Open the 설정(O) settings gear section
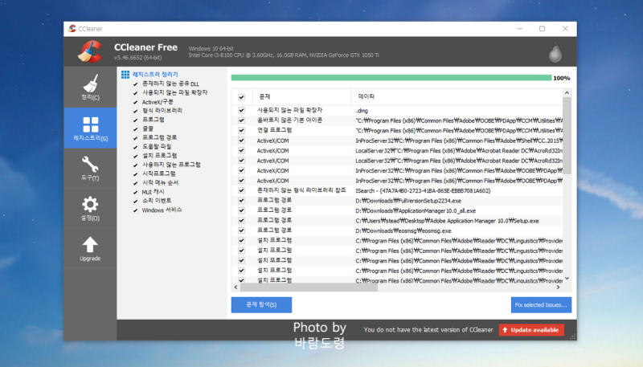 (x=90, y=208)
